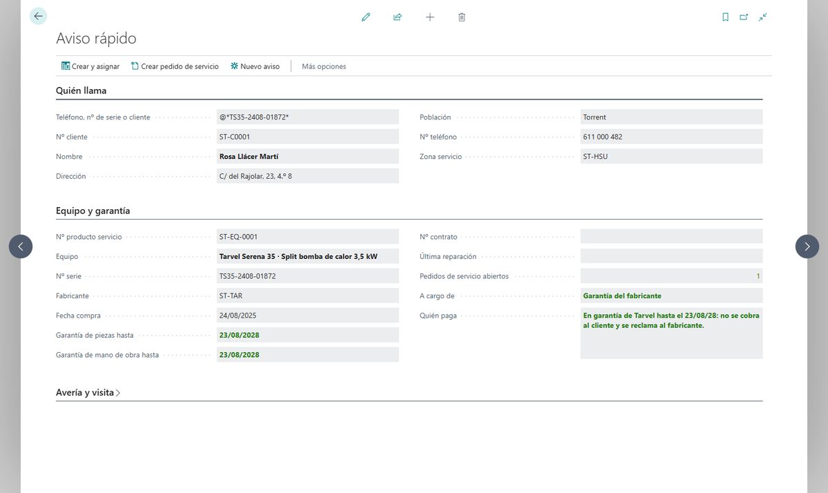Delete record with trash icon
828x493 pixels.
pos(462,17)
